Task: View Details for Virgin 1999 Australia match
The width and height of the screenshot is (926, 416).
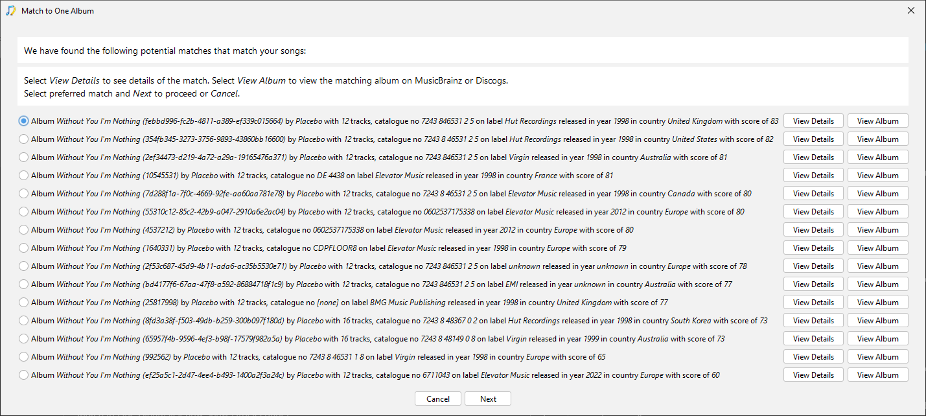Action: [x=813, y=339]
